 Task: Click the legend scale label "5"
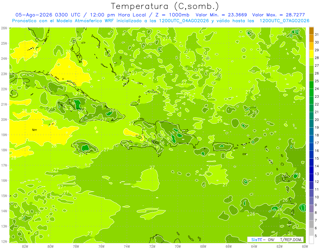[x=316, y=236]
